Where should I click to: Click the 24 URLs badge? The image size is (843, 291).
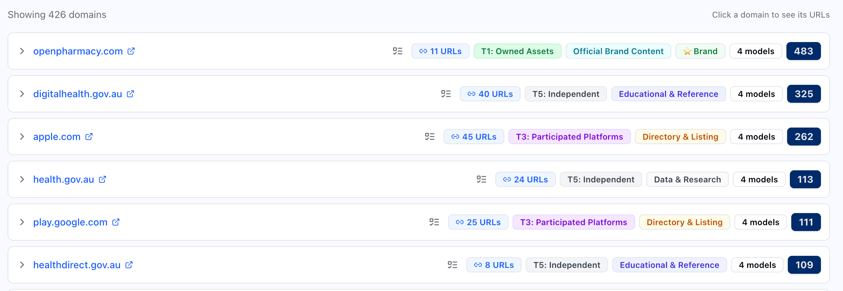[x=526, y=179]
